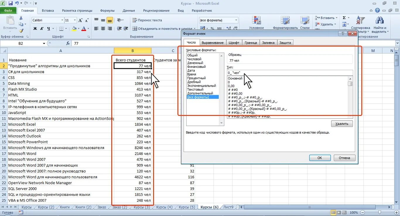Toggle underline (Ч) formatting
Image resolution: width=400 pixels, height=216 pixels.
(x=48, y=29)
